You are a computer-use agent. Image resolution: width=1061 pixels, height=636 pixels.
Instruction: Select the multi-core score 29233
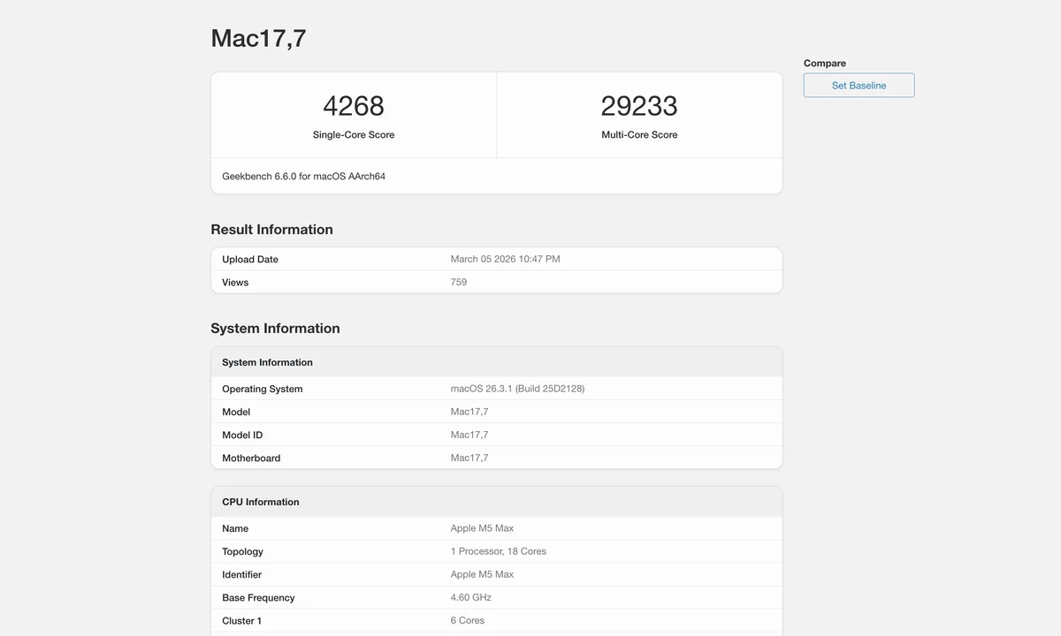click(x=638, y=106)
